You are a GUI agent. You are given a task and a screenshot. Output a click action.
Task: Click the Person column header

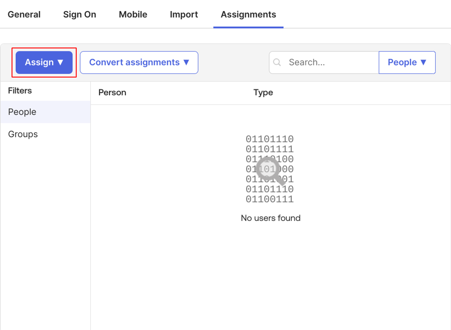tap(112, 92)
